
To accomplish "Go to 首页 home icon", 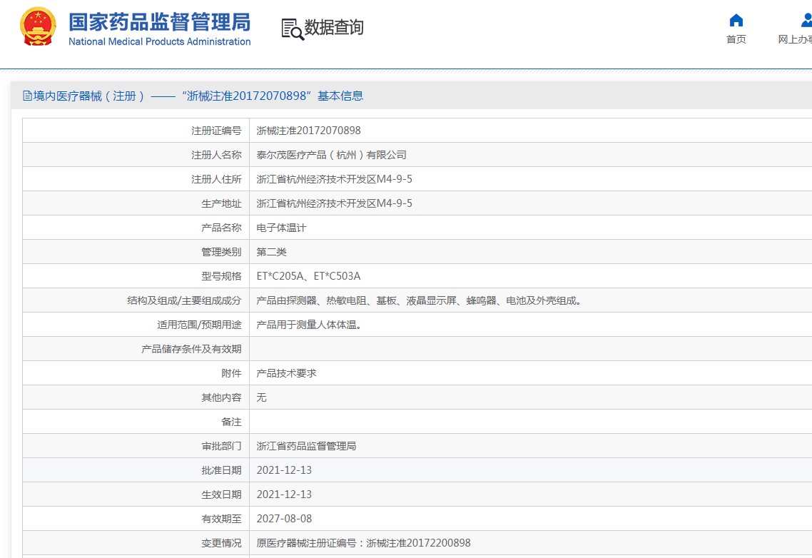I will (736, 20).
